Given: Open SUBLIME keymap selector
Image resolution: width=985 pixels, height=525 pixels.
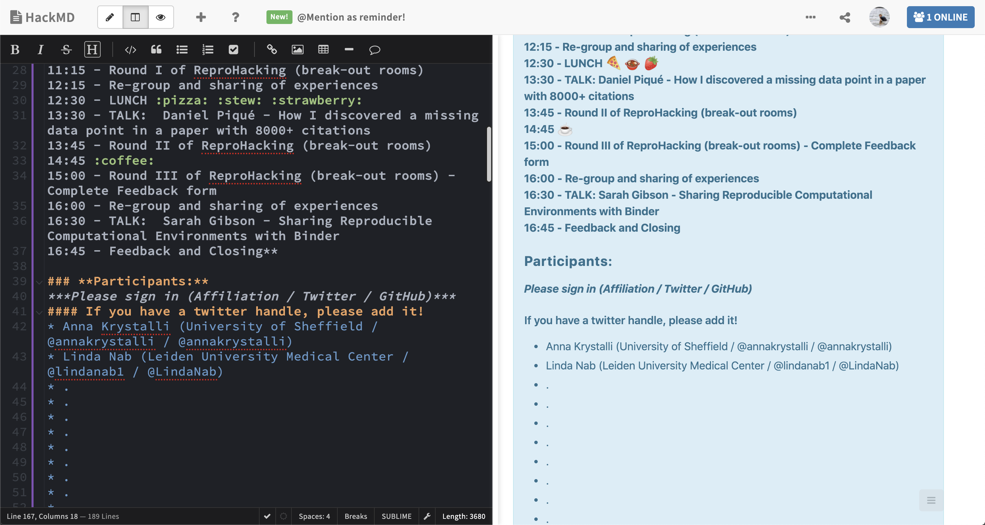Looking at the screenshot, I should tap(396, 516).
